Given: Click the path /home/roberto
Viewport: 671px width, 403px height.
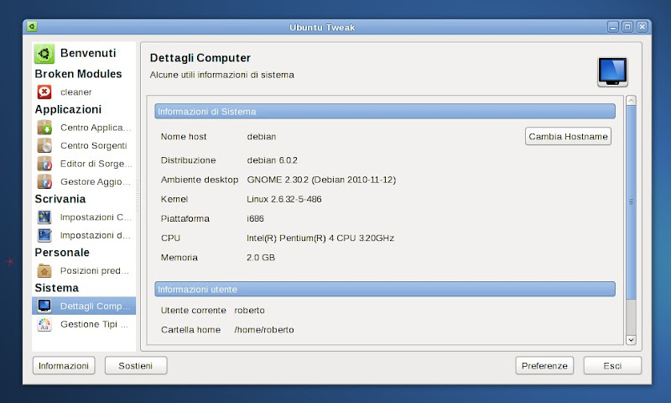Looking at the screenshot, I should pyautogui.click(x=264, y=330).
